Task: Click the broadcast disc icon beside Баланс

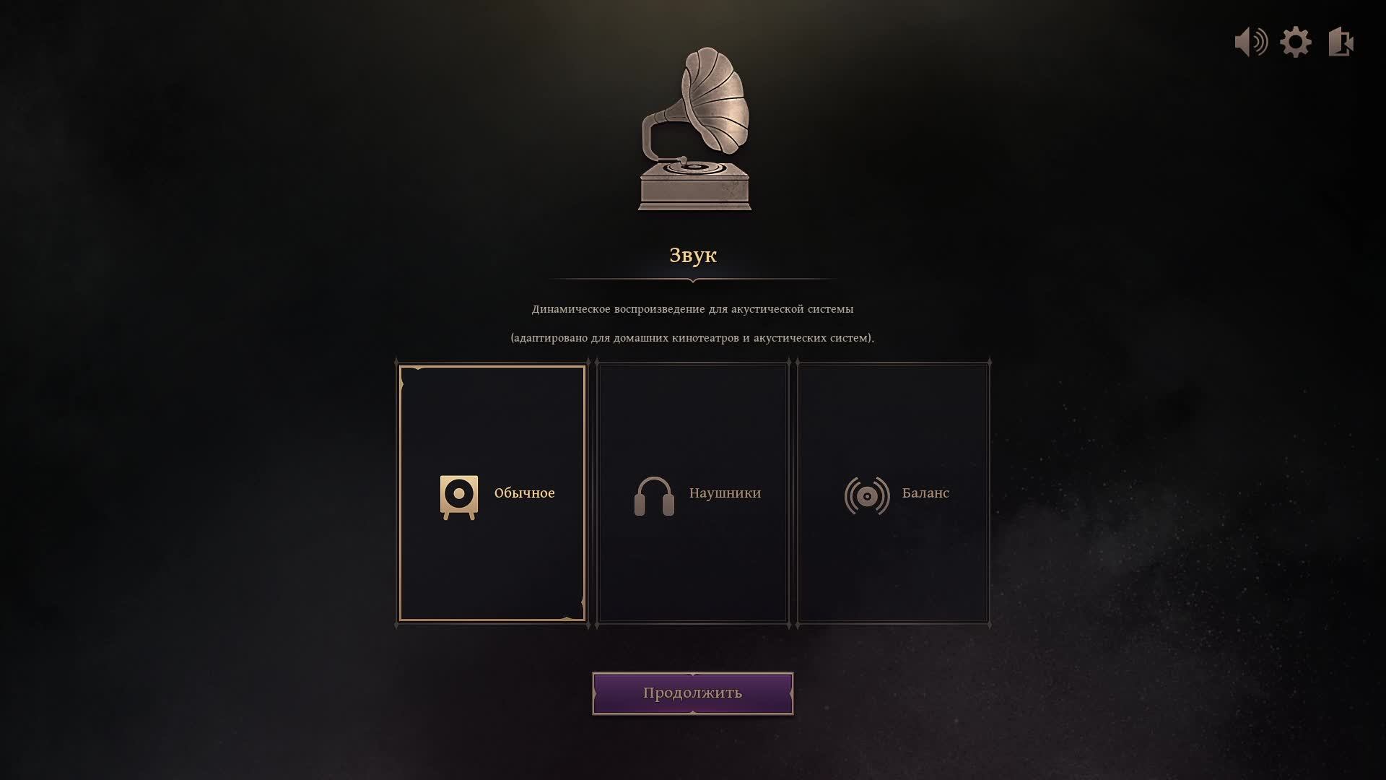Action: coord(867,496)
